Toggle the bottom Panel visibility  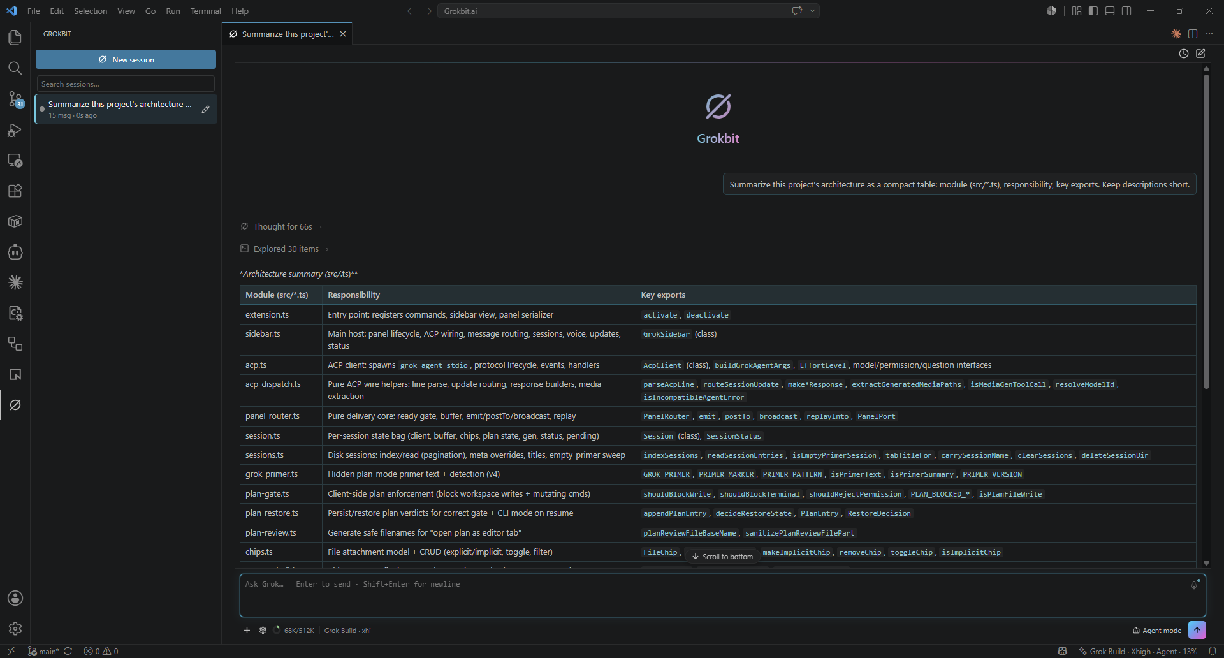1110,11
